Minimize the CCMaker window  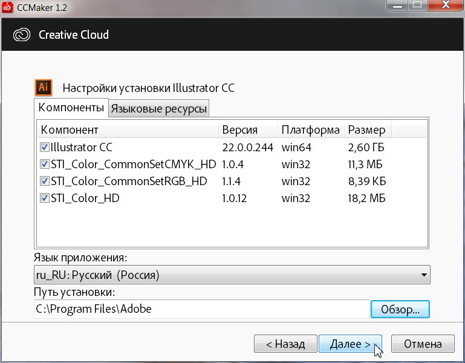click(397, 5)
